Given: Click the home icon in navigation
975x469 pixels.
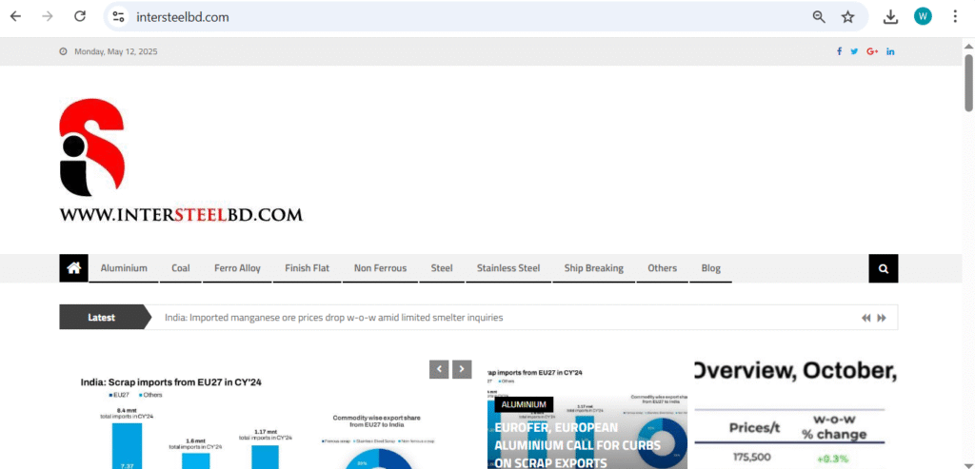Looking at the screenshot, I should click(74, 268).
